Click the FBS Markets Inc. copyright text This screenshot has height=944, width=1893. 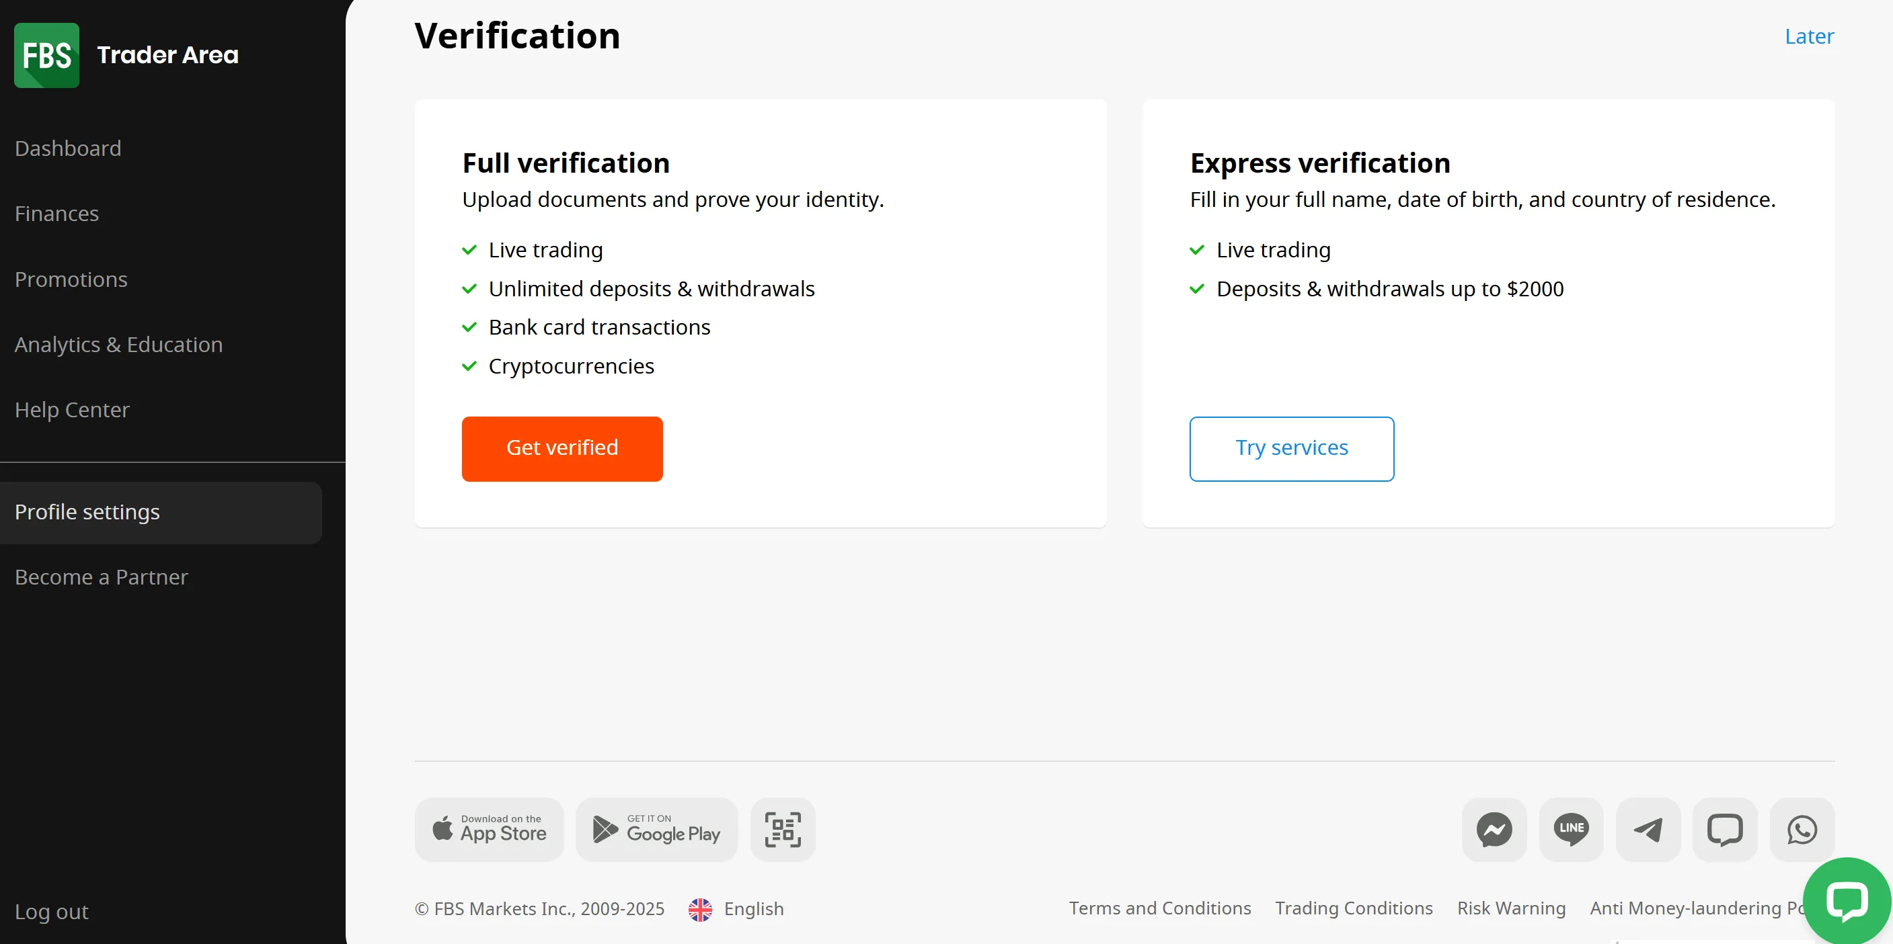tap(539, 909)
